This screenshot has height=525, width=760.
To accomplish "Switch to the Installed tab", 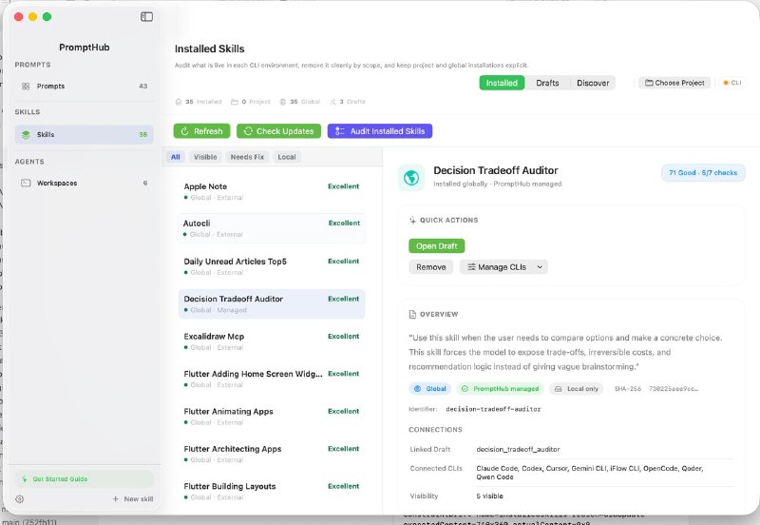I will 502,83.
